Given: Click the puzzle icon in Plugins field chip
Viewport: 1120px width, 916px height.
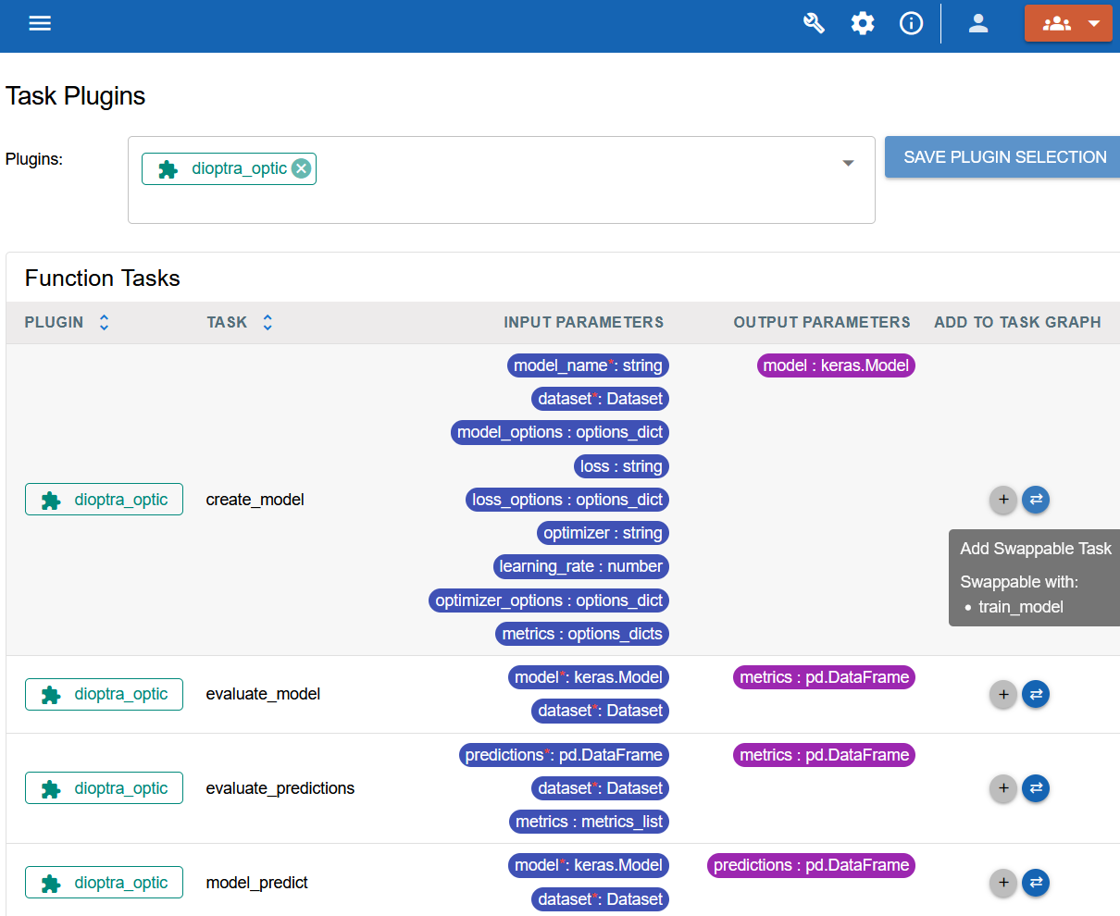Looking at the screenshot, I should 168,169.
